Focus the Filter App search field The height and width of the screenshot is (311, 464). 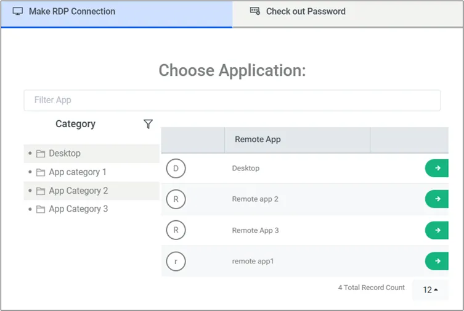pyautogui.click(x=232, y=100)
